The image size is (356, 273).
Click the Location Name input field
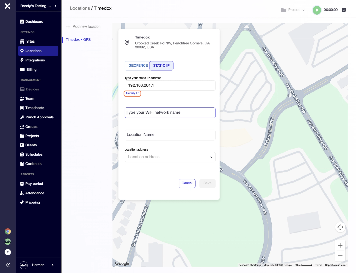click(170, 135)
